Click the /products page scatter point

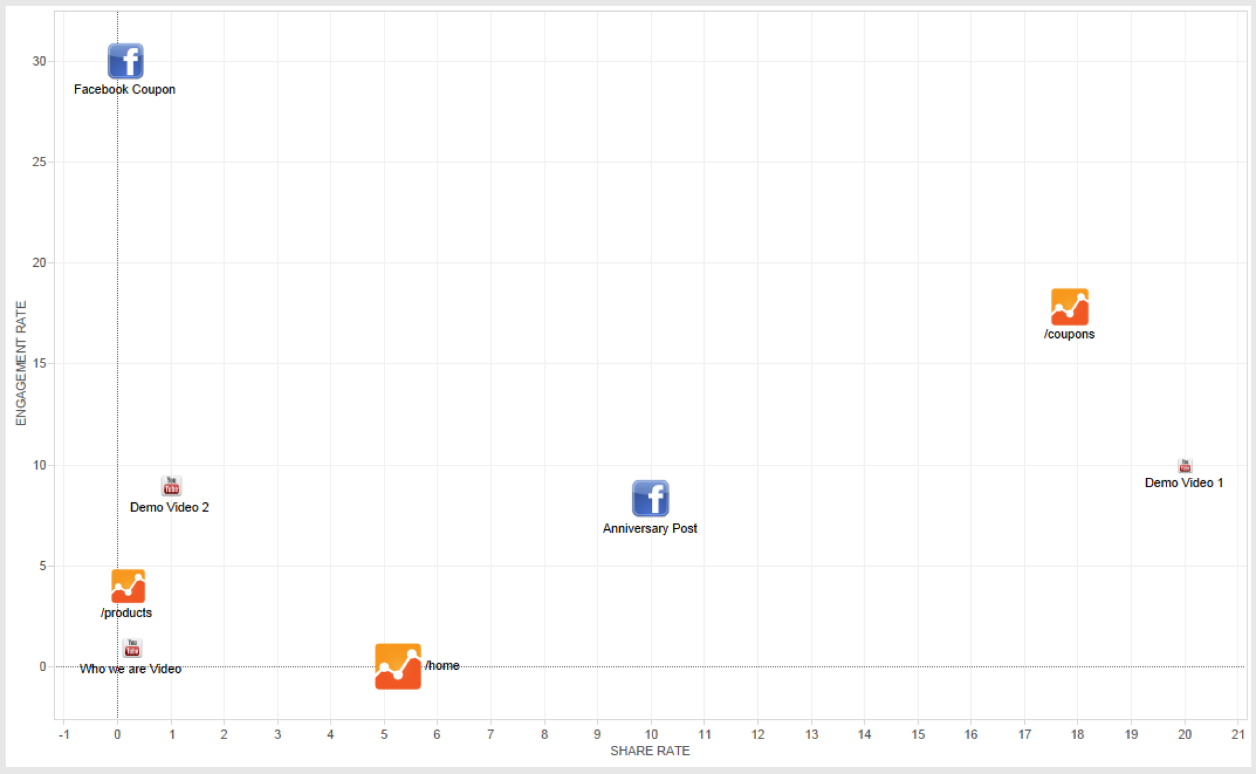click(128, 586)
